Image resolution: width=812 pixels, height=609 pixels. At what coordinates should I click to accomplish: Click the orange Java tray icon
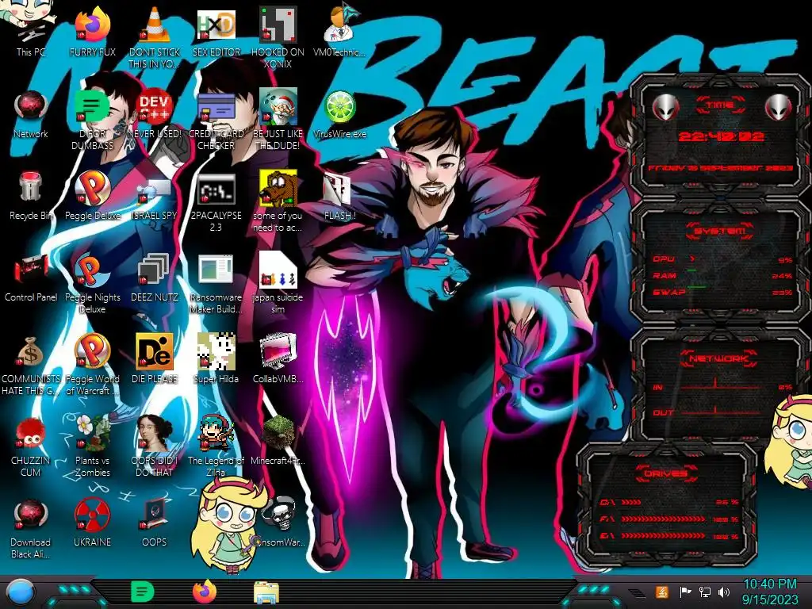(662, 592)
